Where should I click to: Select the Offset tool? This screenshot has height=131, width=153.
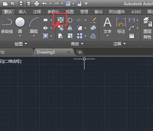coord(93,36)
